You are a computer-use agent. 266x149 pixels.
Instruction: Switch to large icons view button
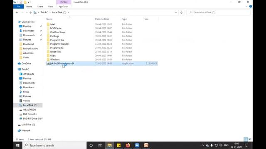coord(250,139)
